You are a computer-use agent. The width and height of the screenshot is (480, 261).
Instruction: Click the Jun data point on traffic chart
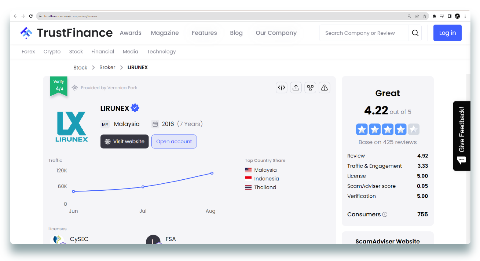coord(74,191)
